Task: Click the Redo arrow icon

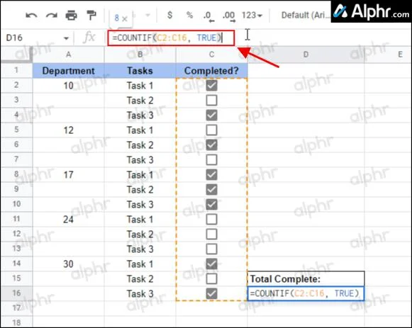Action: (x=52, y=15)
